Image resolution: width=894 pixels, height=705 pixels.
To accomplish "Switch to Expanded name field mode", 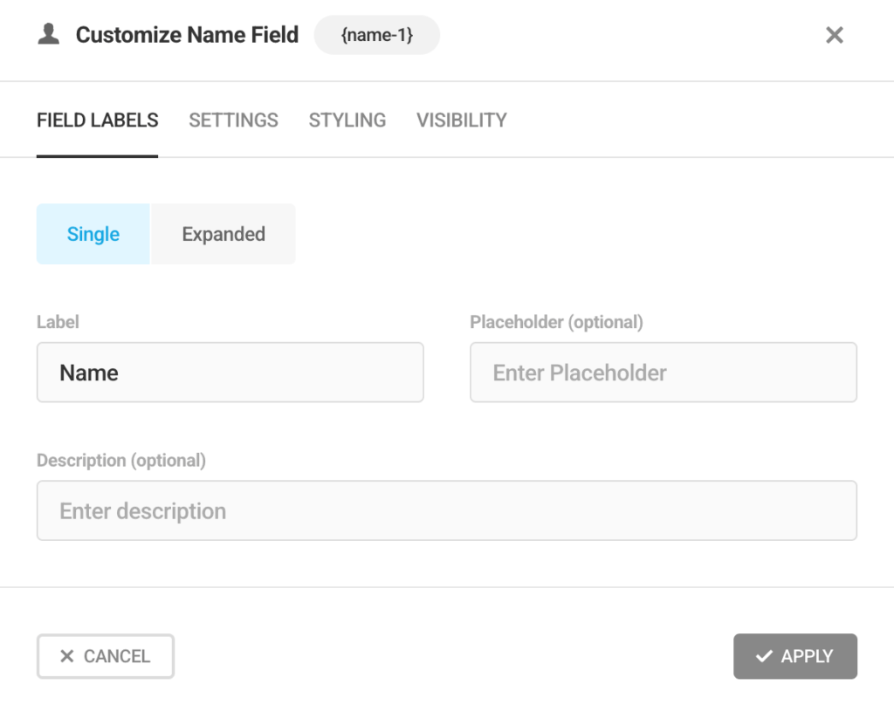I will point(223,234).
